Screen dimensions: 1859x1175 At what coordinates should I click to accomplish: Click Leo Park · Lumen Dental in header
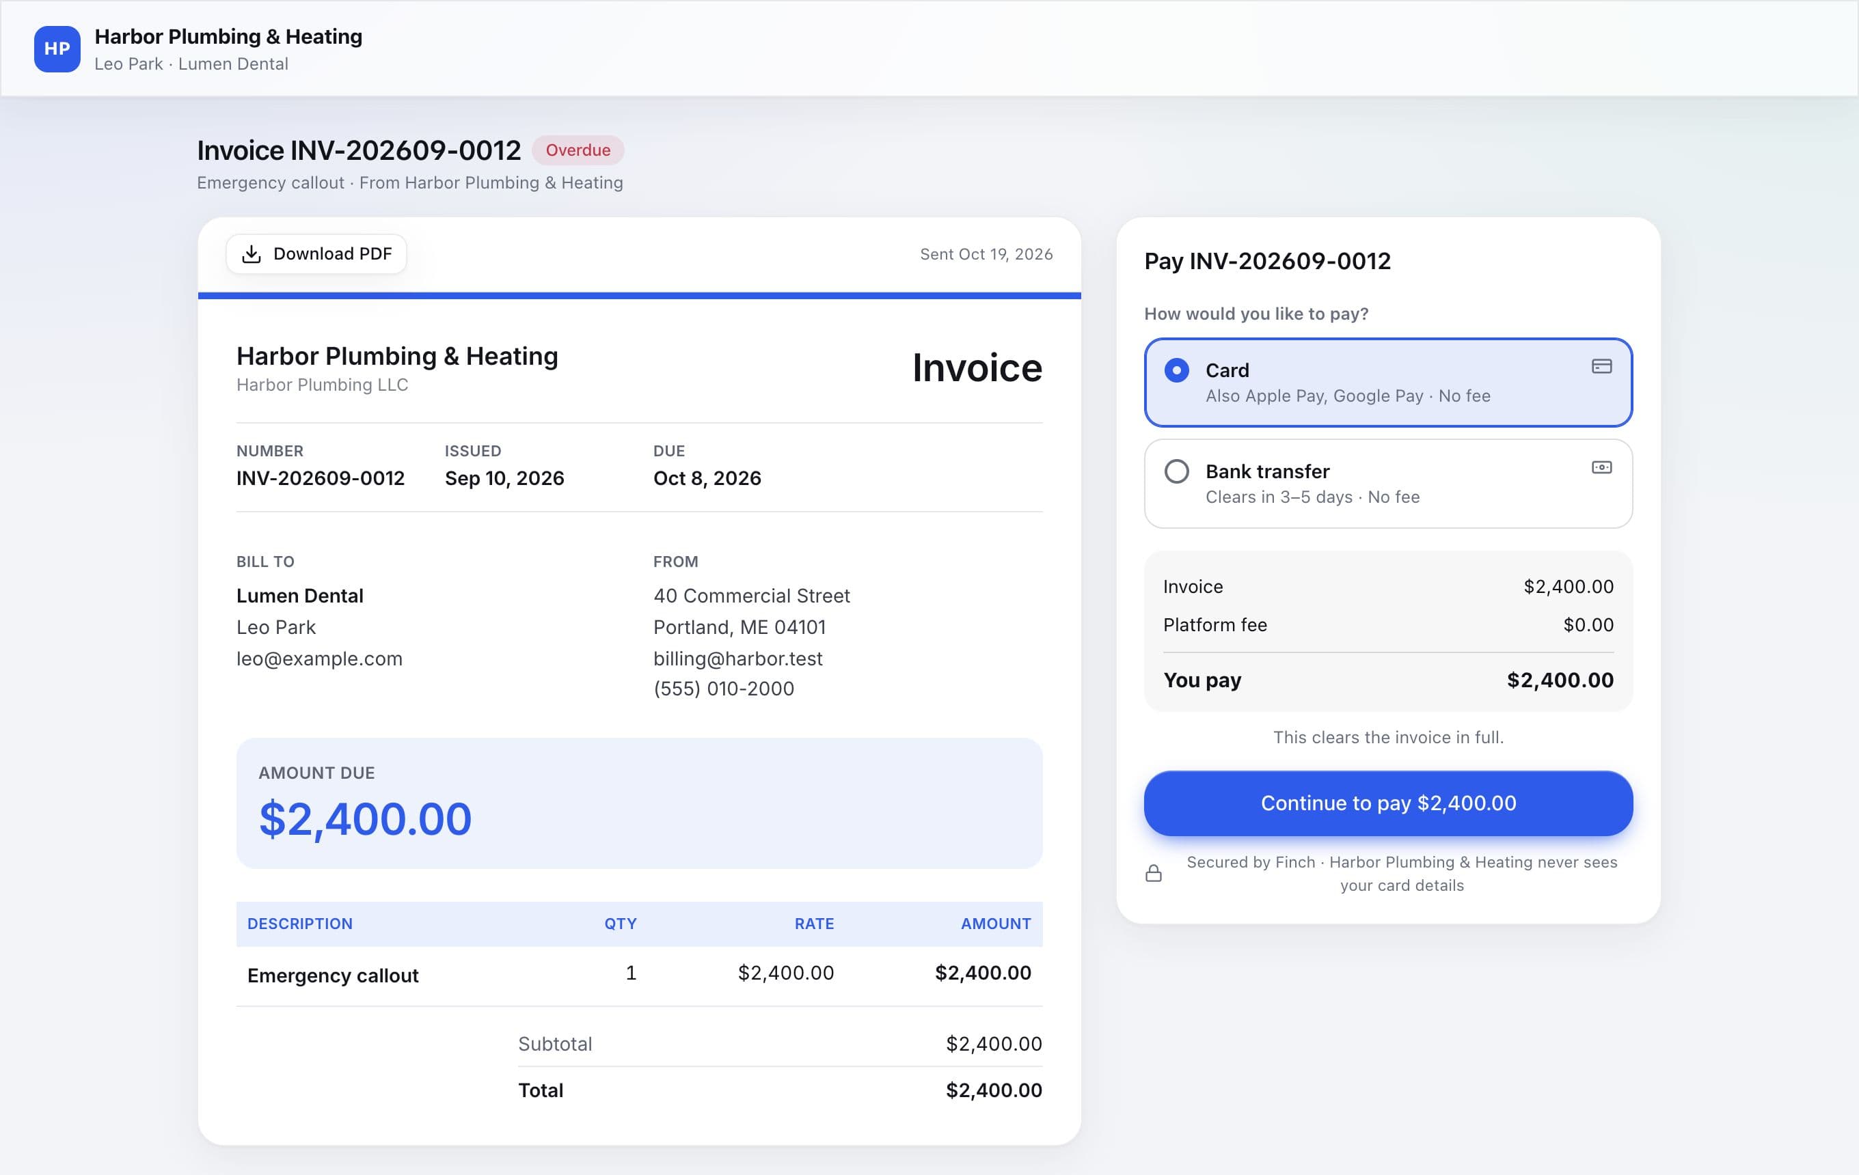click(191, 64)
